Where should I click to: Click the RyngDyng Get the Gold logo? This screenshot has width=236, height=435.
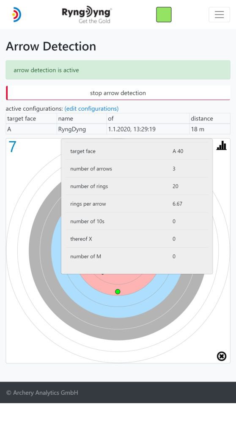coord(87,15)
